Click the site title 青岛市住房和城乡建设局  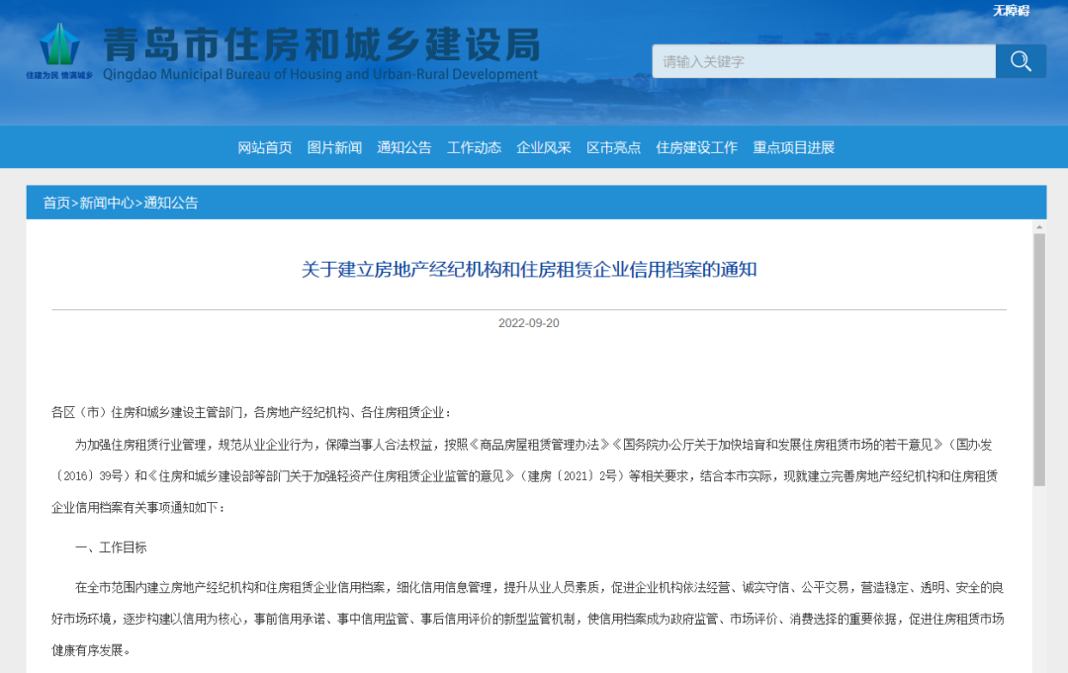tap(322, 44)
